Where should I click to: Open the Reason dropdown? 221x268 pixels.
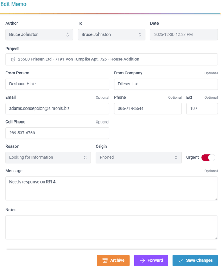coord(48,157)
